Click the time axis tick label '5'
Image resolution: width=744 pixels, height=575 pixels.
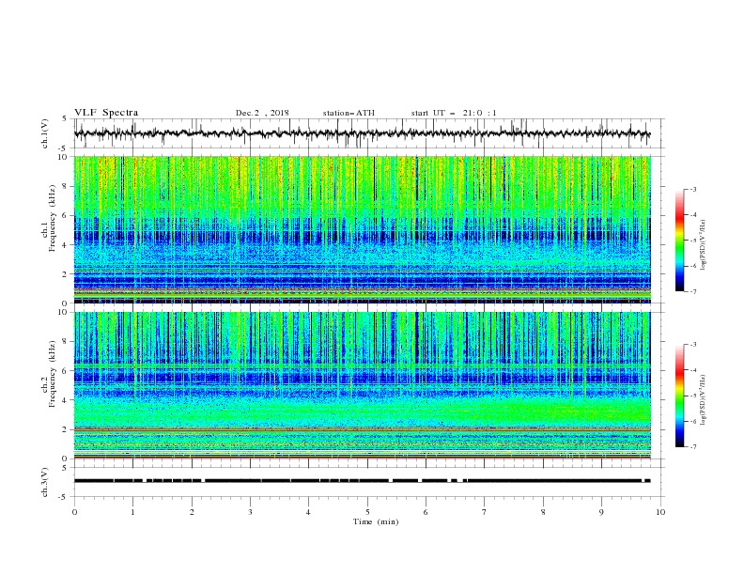coord(367,512)
